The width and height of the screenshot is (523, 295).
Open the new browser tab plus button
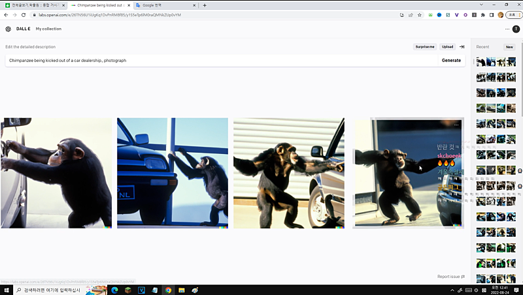pos(205,5)
